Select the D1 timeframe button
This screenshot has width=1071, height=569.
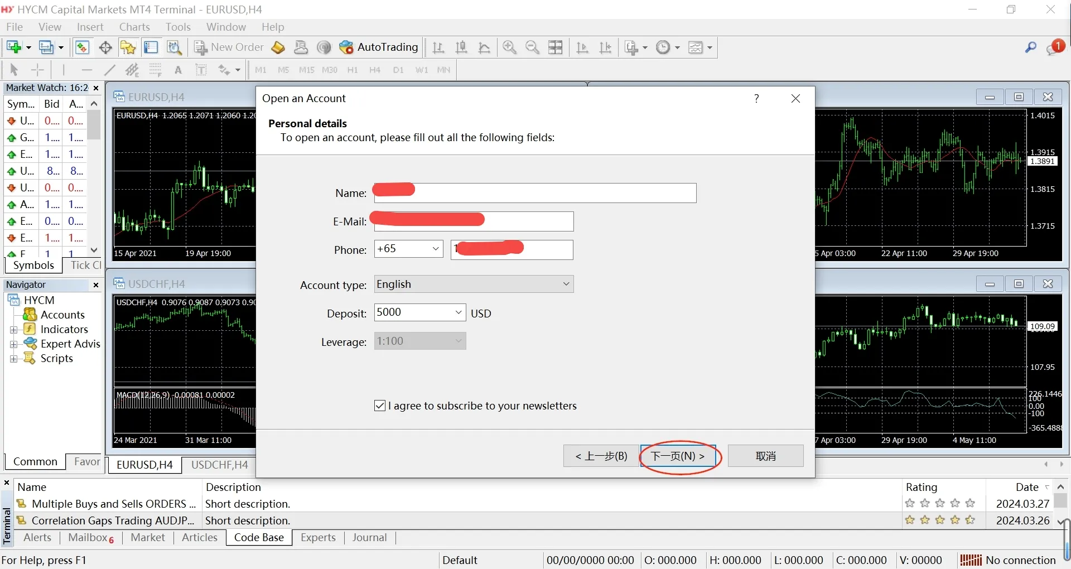pyautogui.click(x=398, y=70)
